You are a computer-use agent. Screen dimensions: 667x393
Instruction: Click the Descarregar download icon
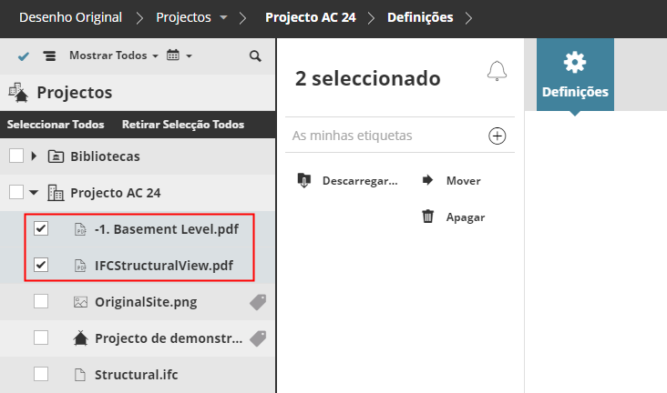pyautogui.click(x=305, y=180)
